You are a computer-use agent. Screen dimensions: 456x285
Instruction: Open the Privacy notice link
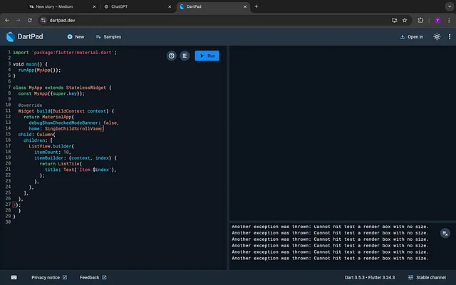[49, 277]
